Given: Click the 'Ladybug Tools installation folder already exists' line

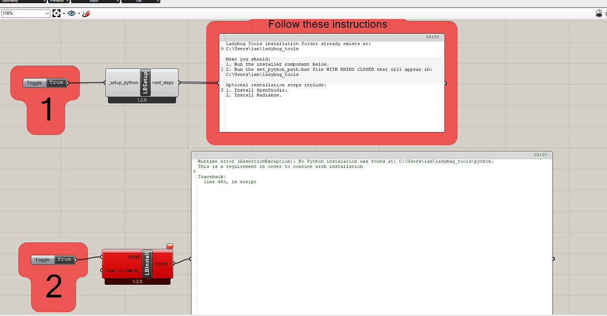Looking at the screenshot, I should coord(298,44).
